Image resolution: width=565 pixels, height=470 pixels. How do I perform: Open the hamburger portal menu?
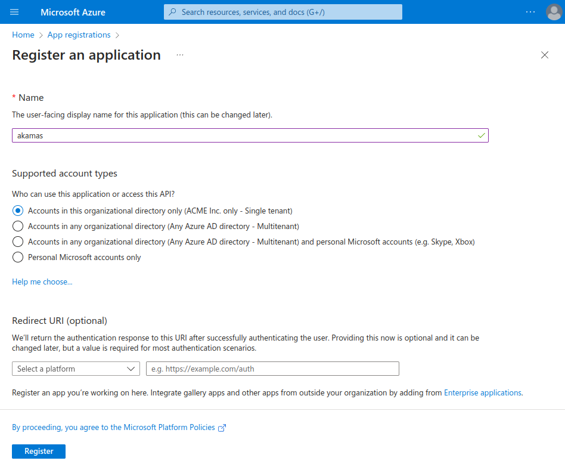[15, 12]
